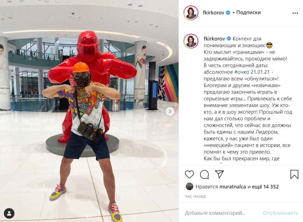Click the verified badge beside header username

click(x=228, y=13)
